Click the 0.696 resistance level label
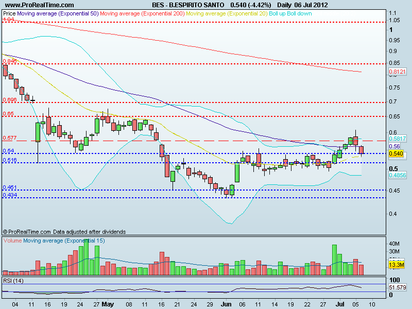The width and height of the screenshot is (412, 309). 10,99
